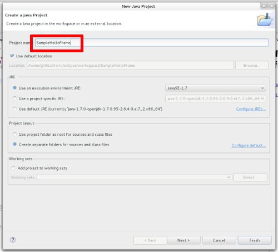The image size is (278, 252).
Task: Click the Next button
Action: [183, 240]
